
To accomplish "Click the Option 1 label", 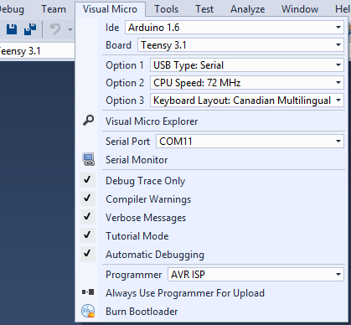I will click(125, 65).
